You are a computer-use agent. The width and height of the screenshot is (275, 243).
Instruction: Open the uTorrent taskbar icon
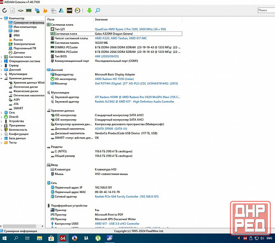[98, 238]
